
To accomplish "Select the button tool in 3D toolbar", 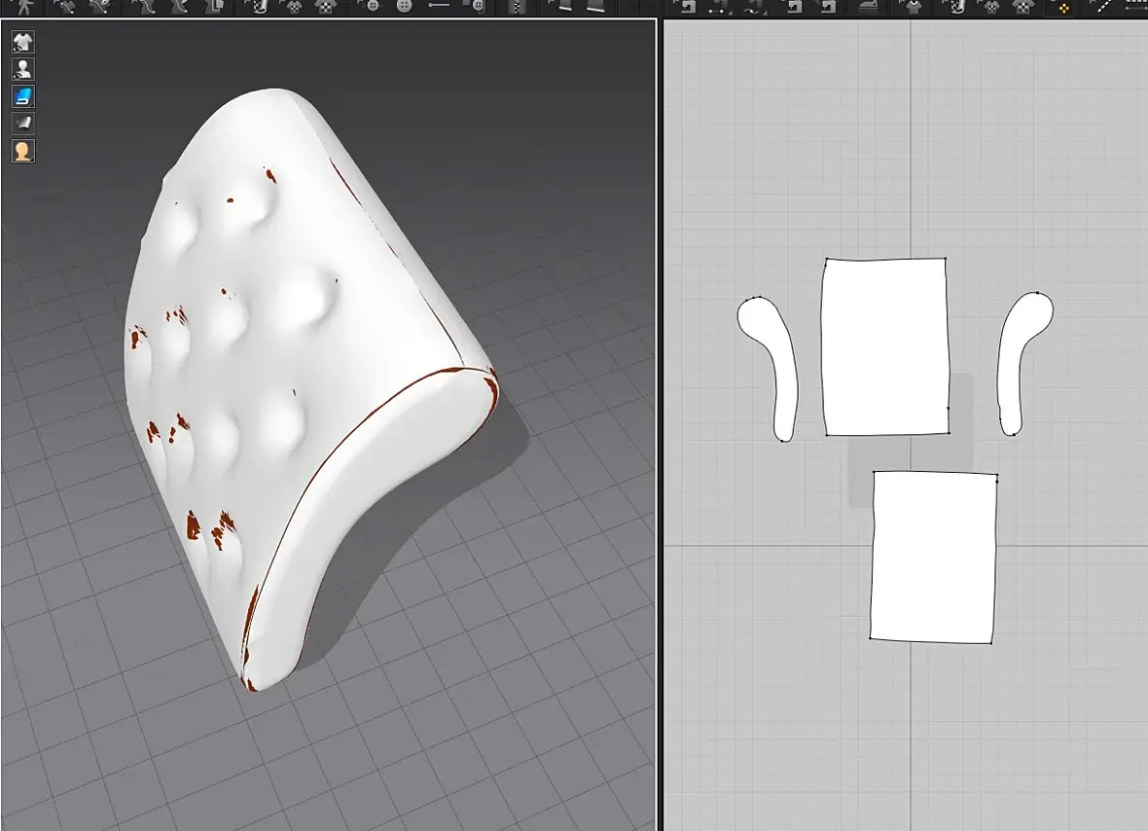I will 373,6.
